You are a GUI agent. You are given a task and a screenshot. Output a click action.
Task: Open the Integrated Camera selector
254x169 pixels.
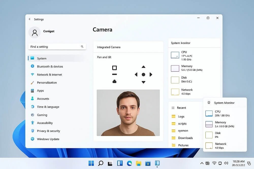click(128, 47)
